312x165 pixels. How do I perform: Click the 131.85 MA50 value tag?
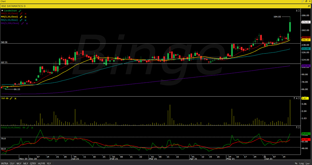(305, 49)
